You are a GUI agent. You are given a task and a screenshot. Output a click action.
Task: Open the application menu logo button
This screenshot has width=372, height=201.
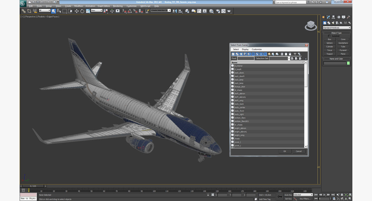click(x=23, y=3)
